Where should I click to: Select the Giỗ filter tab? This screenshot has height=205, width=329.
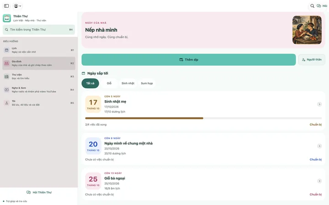[x=109, y=83]
